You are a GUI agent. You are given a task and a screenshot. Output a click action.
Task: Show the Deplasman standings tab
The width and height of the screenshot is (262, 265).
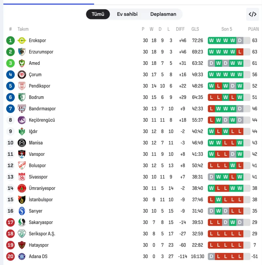163,14
